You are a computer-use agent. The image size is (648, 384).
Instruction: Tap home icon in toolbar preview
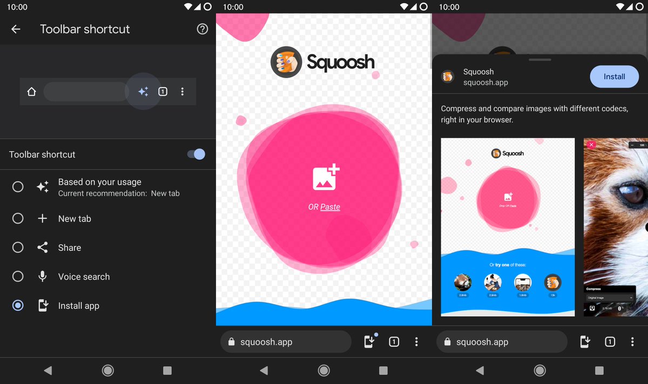point(32,92)
